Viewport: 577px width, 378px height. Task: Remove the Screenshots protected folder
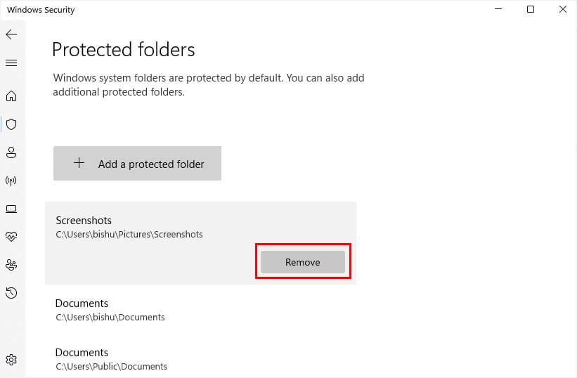(x=302, y=262)
